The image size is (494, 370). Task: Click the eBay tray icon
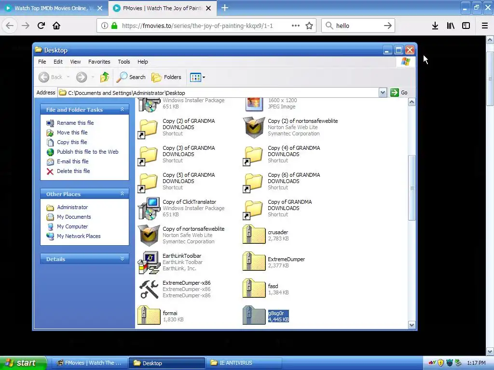point(432,362)
